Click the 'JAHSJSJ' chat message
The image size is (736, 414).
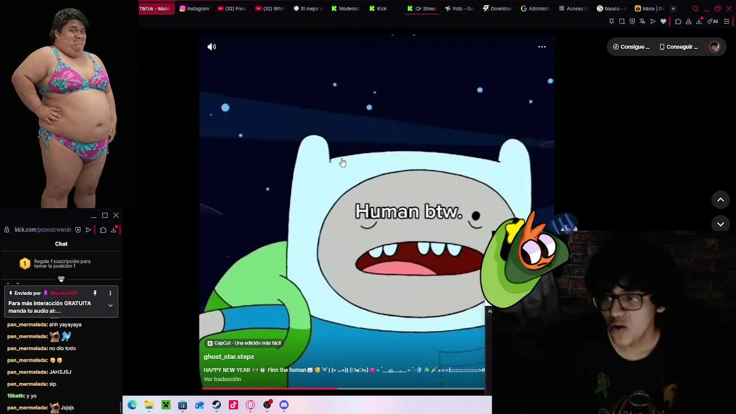pos(60,372)
